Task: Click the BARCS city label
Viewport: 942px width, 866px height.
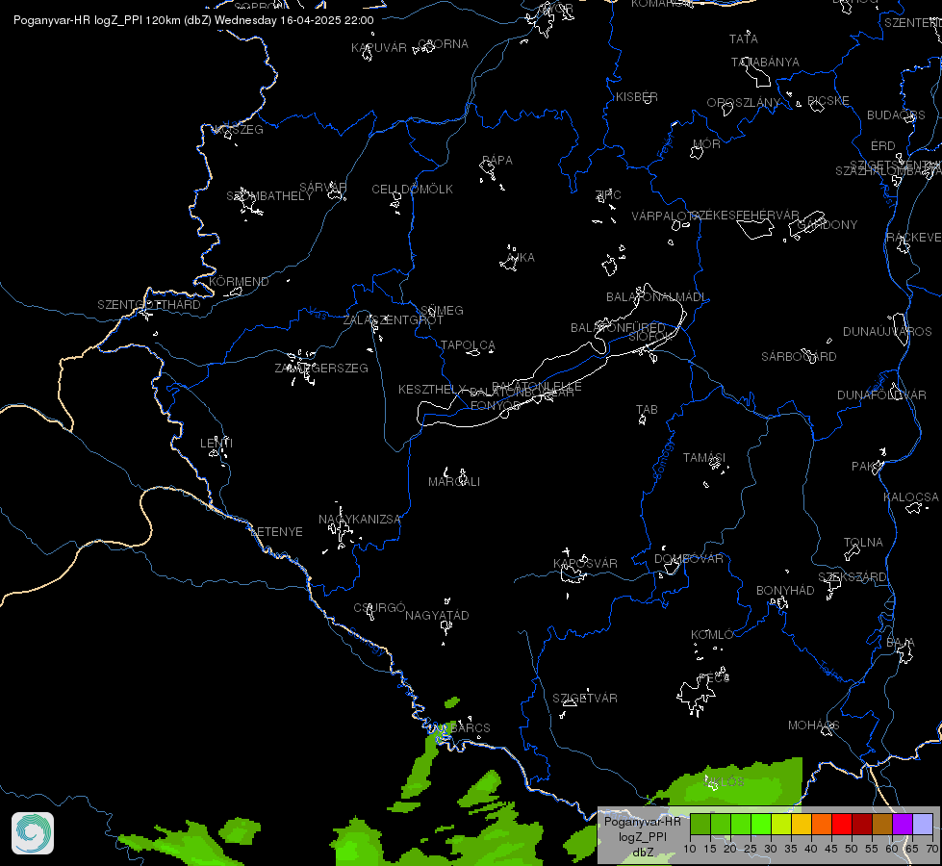Action: click(x=471, y=727)
